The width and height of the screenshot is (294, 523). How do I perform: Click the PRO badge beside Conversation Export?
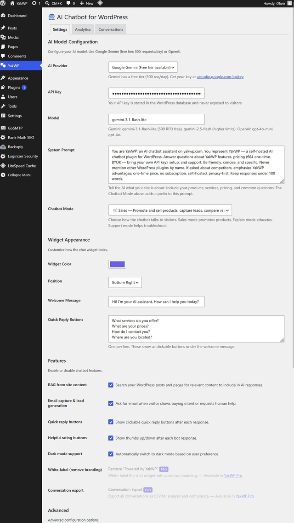coord(148,490)
